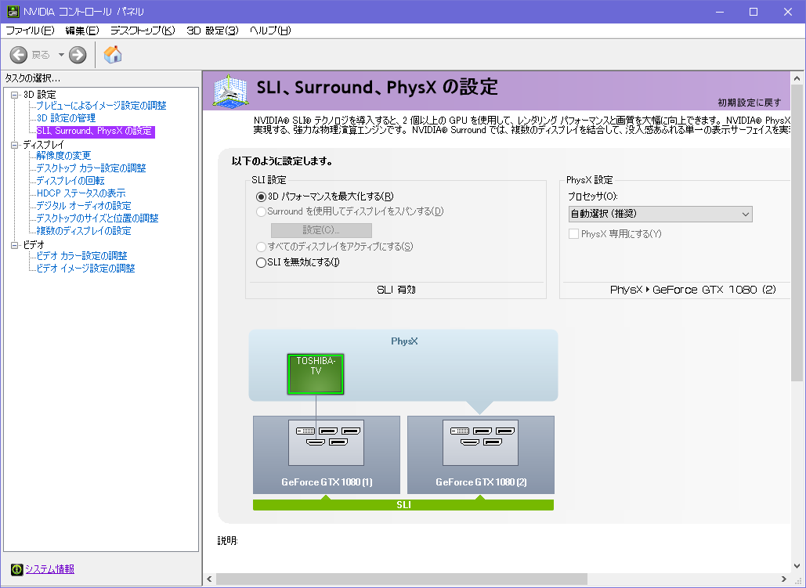Click 初期設定に戻す link

click(750, 103)
